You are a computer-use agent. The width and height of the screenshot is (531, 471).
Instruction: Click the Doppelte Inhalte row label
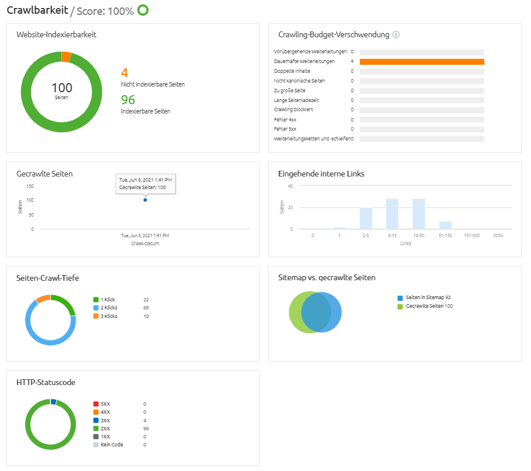(x=292, y=71)
